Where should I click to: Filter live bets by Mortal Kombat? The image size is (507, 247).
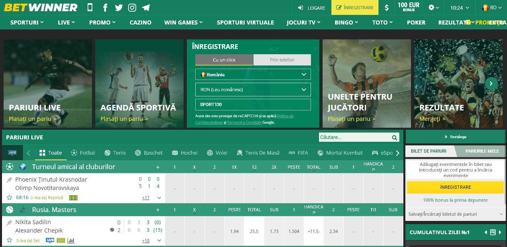coord(340,153)
